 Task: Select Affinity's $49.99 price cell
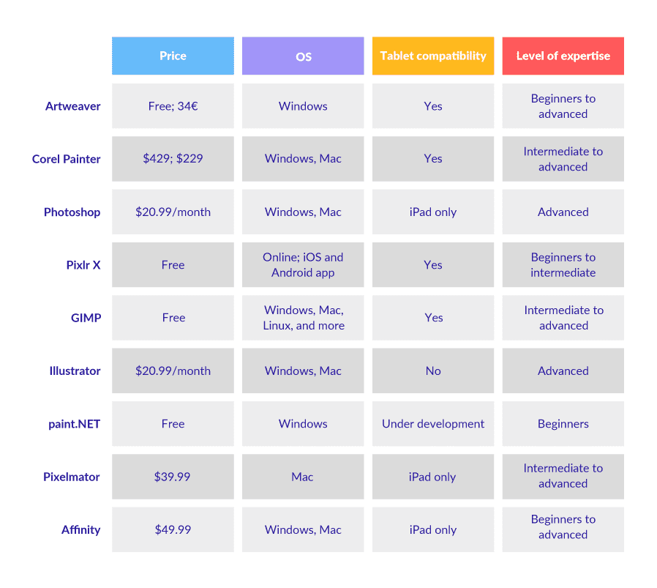(x=173, y=530)
